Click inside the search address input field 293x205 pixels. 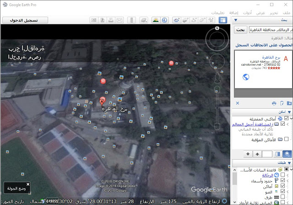coord(271,30)
